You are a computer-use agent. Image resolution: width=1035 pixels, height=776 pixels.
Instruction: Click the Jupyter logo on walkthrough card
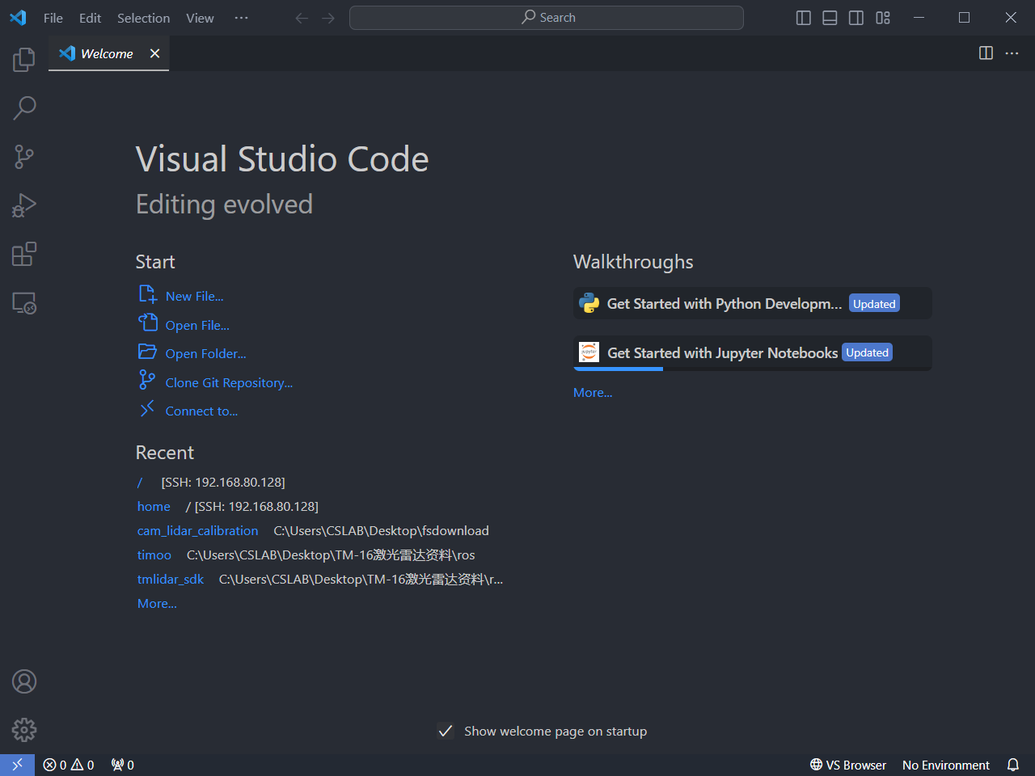[x=589, y=352]
